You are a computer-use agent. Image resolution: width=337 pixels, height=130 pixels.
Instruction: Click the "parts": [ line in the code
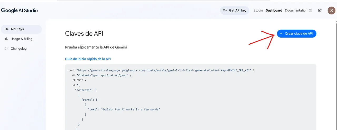(x=90, y=100)
